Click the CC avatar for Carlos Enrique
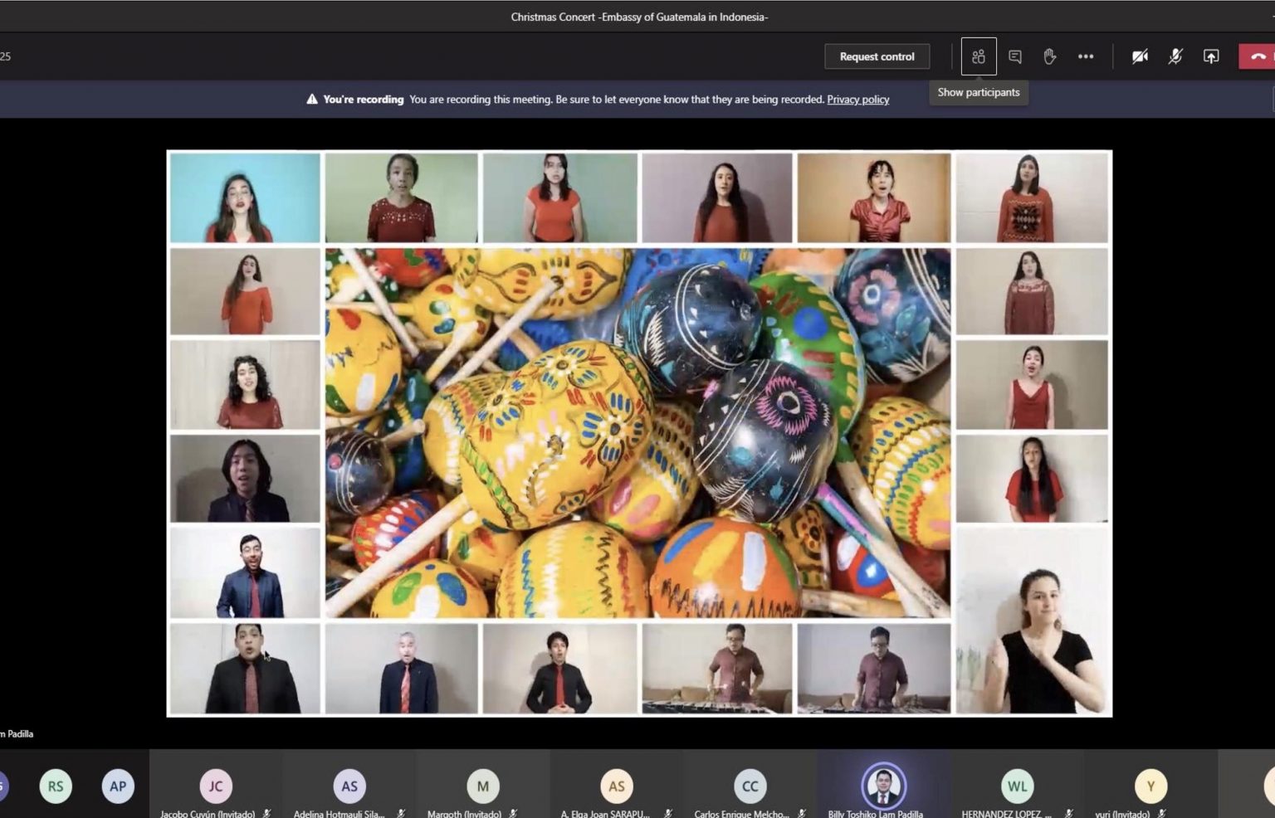This screenshot has width=1275, height=818. click(750, 786)
